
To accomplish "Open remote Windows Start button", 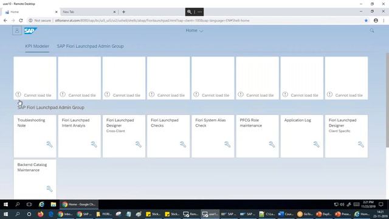I will click(5, 204).
